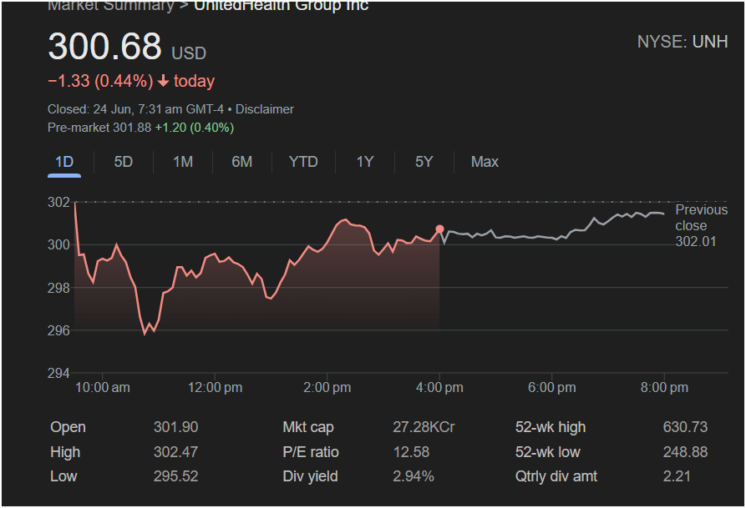This screenshot has height=508, width=746.
Task: View the 5Y chart tab
Action: (x=424, y=162)
